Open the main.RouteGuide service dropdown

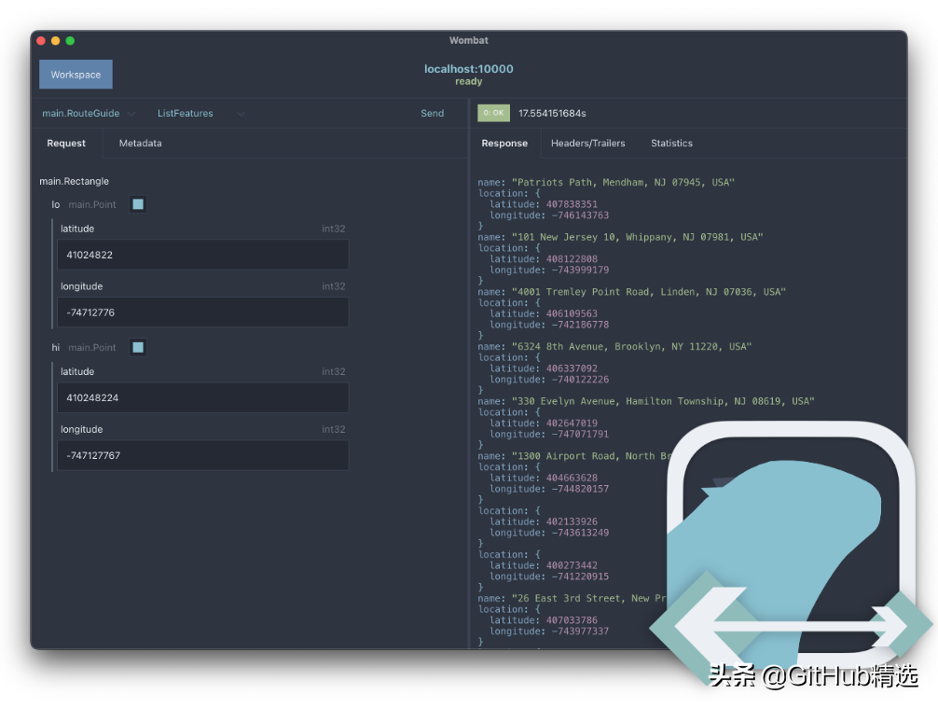89,113
